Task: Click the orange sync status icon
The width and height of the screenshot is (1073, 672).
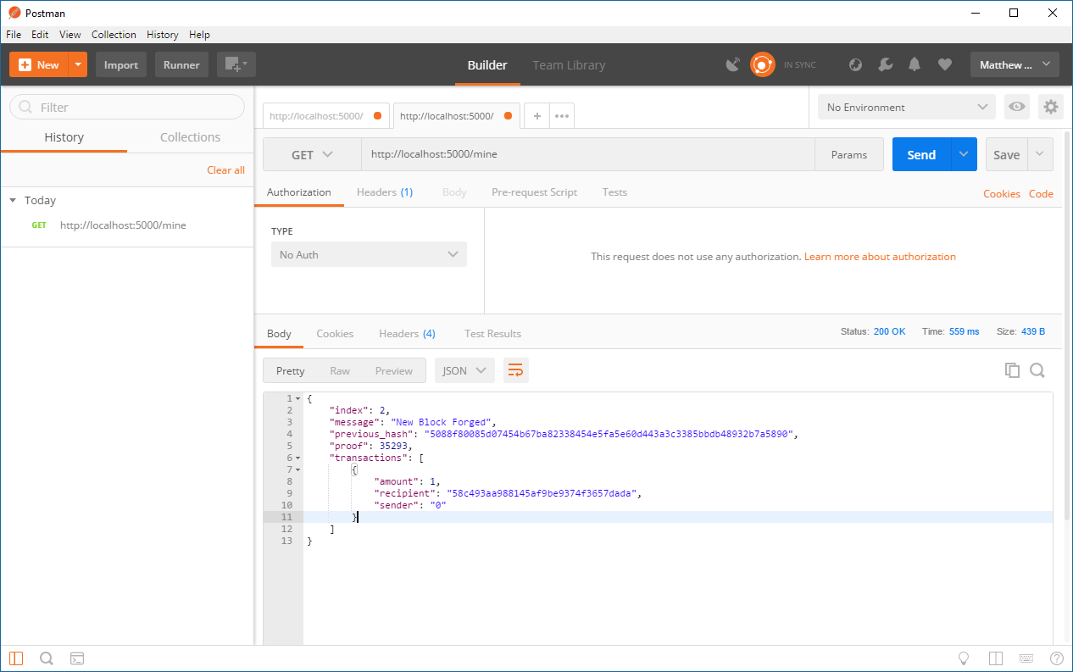Action: pyautogui.click(x=763, y=64)
